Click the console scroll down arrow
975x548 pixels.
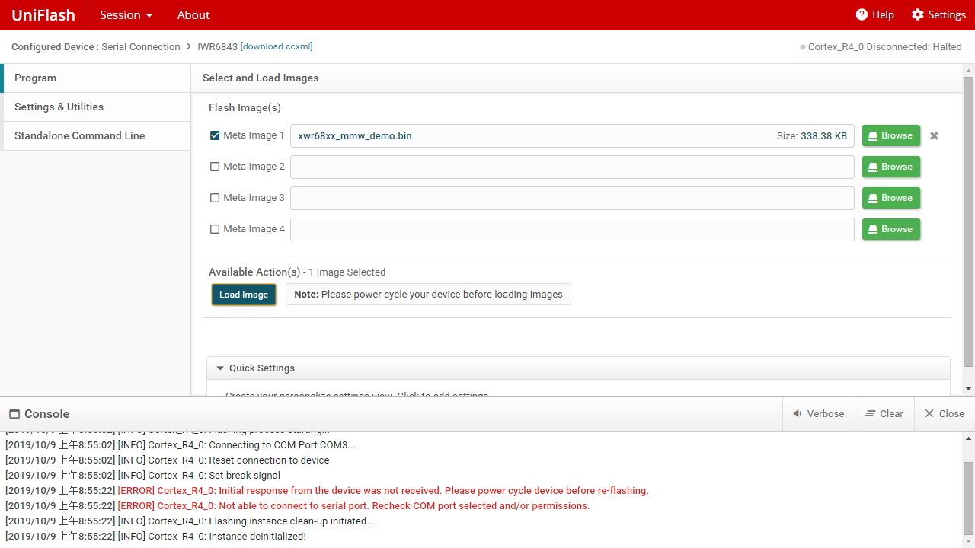pos(969,542)
